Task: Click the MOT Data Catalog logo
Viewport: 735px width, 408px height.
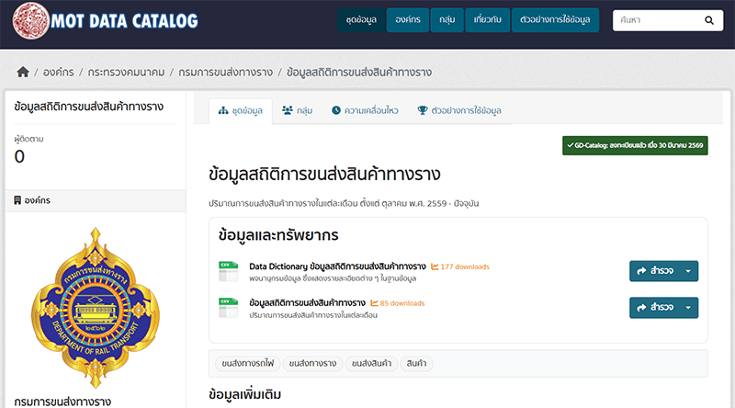Action: (105, 20)
